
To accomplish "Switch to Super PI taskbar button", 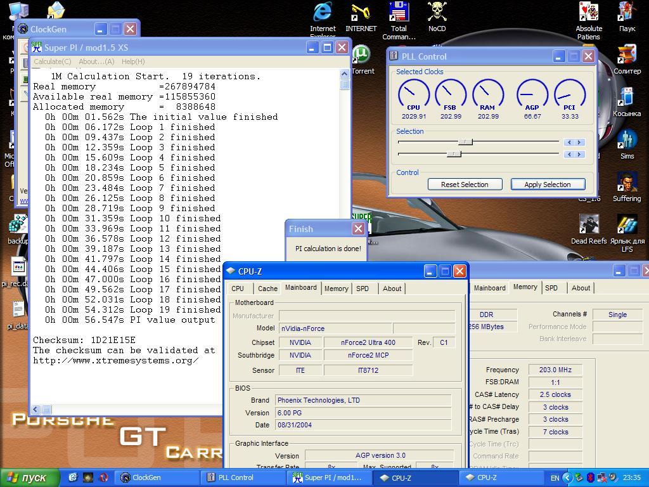I will coord(330,477).
